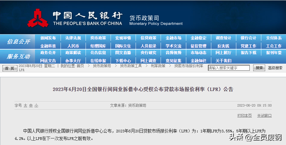The height and width of the screenshot is (145, 286).
Task: Open the 法律法规 menu item
Action: click(x=73, y=38)
